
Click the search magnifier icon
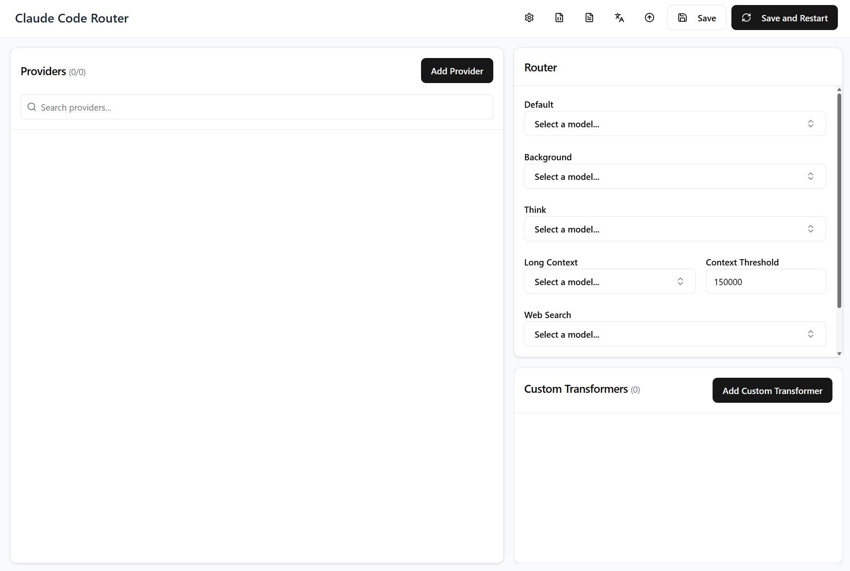(x=32, y=107)
